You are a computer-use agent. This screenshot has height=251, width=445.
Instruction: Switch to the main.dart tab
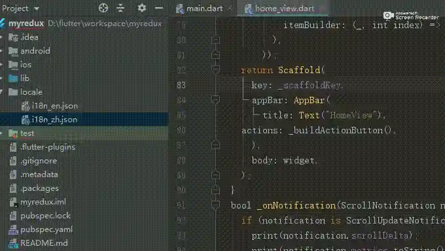pyautogui.click(x=204, y=8)
